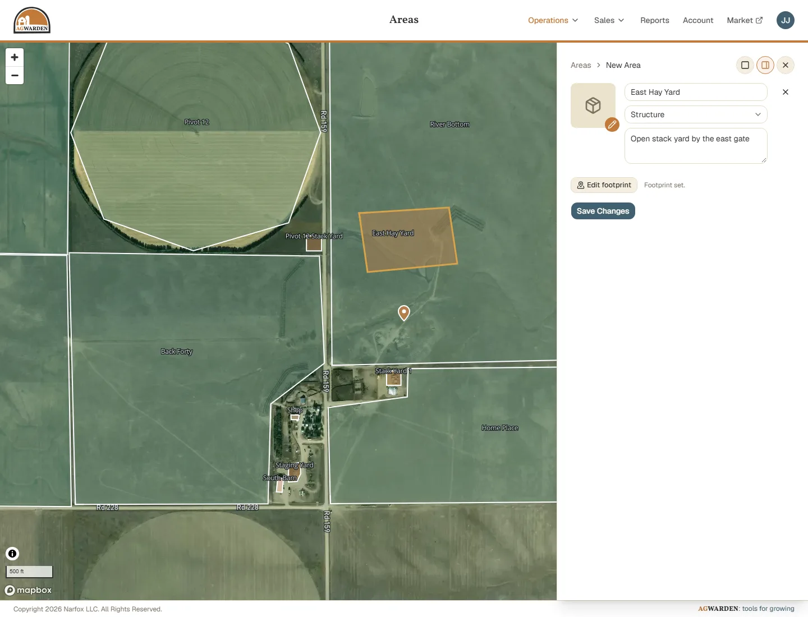
Task: Click the Areas page title
Action: 404,20
